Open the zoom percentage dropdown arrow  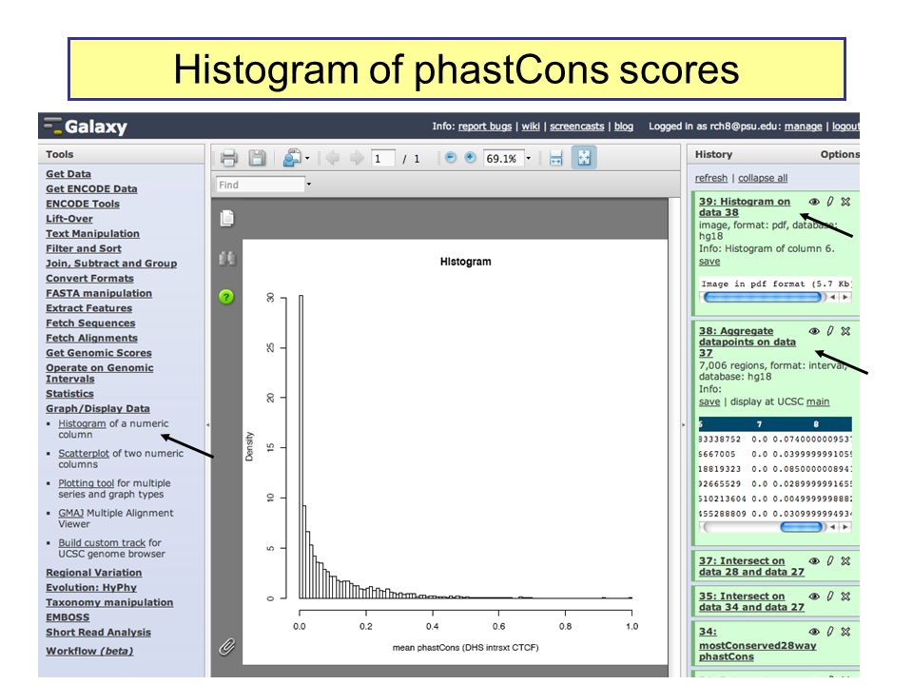coord(529,159)
